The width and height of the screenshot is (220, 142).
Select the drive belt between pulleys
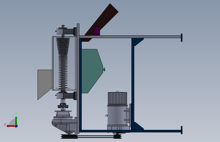tap(96, 136)
